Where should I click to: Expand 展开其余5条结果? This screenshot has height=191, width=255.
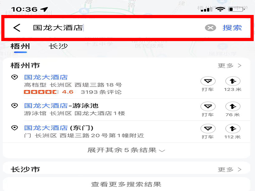126,150
